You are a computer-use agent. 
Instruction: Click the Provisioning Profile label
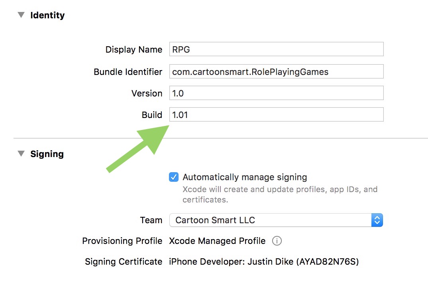click(x=122, y=241)
